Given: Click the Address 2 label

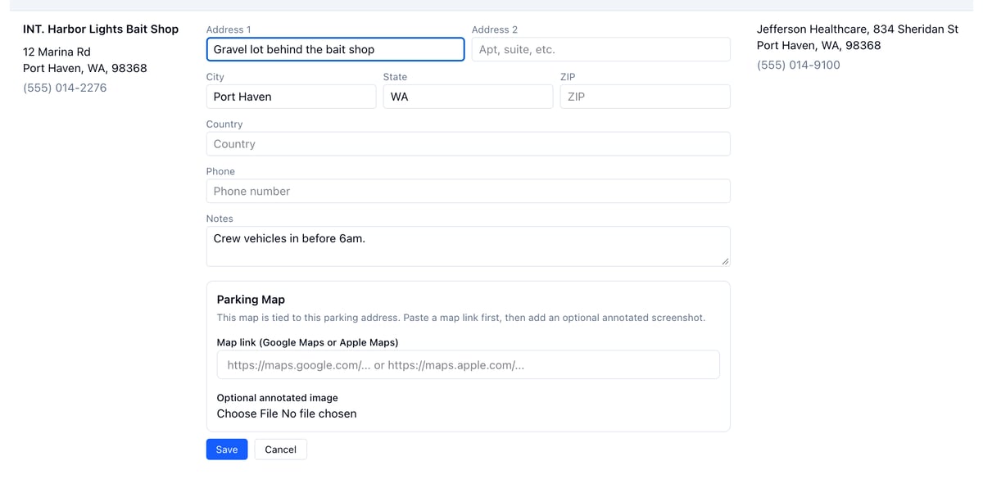Looking at the screenshot, I should click(x=495, y=29).
